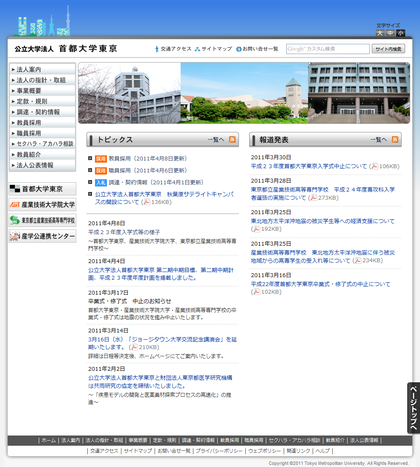Open 調達・契約情報 in the sidebar
The width and height of the screenshot is (420, 467).
pyautogui.click(x=42, y=112)
